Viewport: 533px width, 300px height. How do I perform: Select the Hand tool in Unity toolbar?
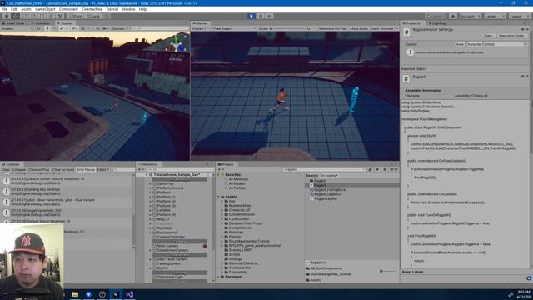pyautogui.click(x=6, y=16)
